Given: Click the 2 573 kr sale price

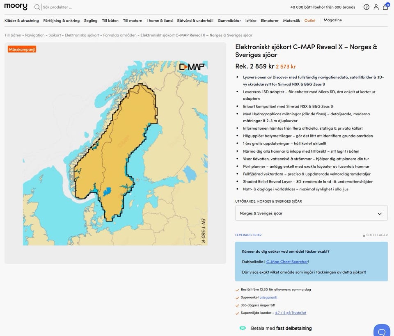Looking at the screenshot, I should (x=286, y=66).
